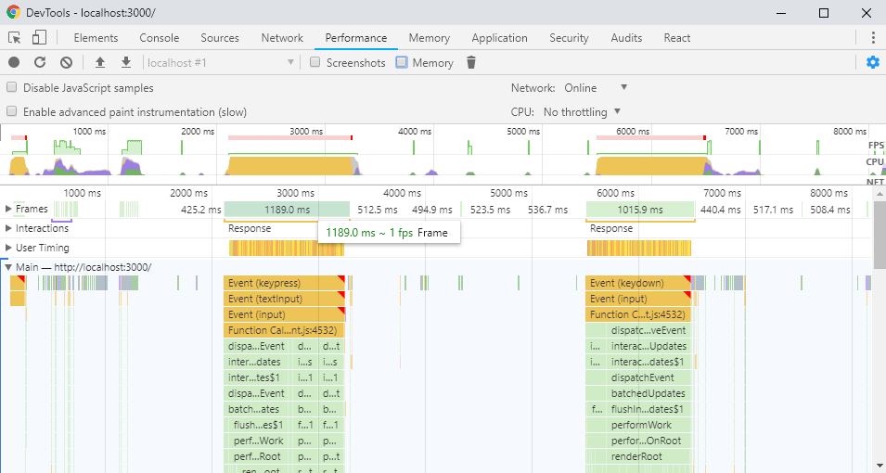Activate the inspect element picker icon

[15, 38]
